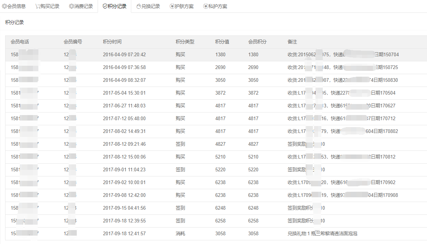Select the time 2017-05-04 15:30:01
This screenshot has height=244, width=427.
pyautogui.click(x=124, y=93)
